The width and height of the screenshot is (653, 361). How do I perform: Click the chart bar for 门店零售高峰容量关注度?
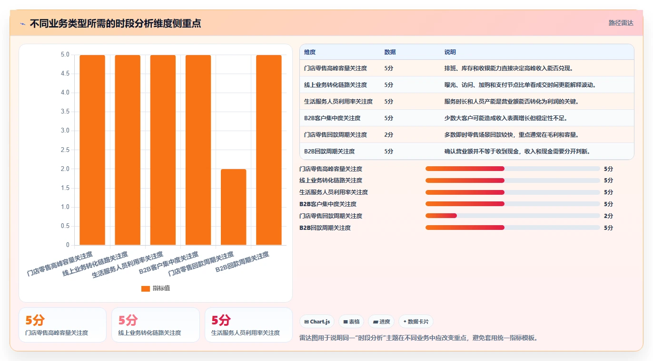click(x=92, y=150)
